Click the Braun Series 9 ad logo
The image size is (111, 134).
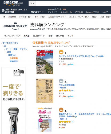click(19, 73)
